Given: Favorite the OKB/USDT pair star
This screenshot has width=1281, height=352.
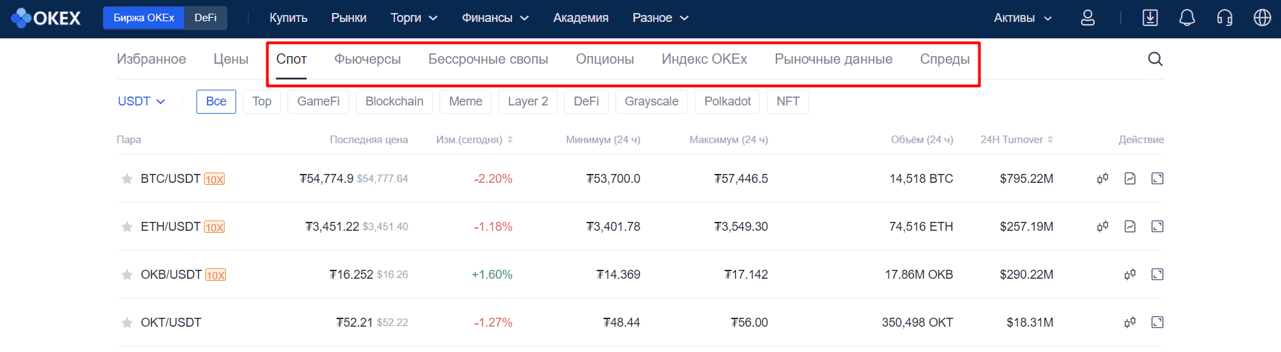Looking at the screenshot, I should click(127, 275).
